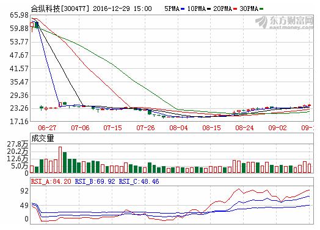This screenshot has width=320, height=230.
Task: Click the 2016-12-29 15:00 timestamp
Action: pos(123,9)
